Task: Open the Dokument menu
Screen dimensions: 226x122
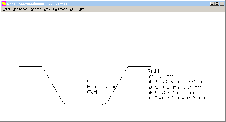Action: click(x=60, y=9)
